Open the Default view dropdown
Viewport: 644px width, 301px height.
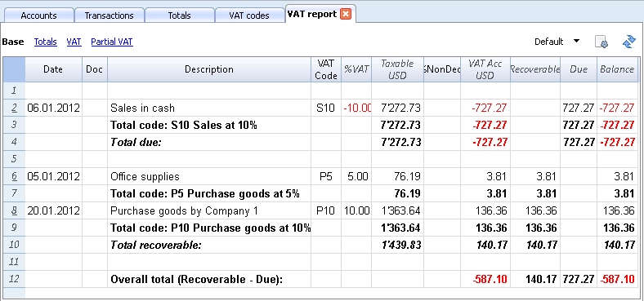tap(557, 42)
